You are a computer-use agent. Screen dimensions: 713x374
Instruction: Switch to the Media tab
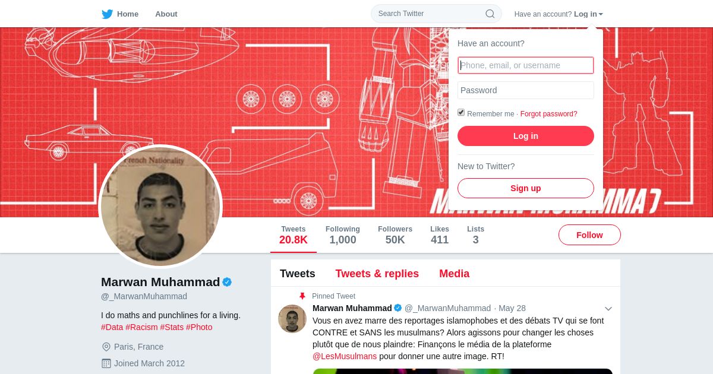point(455,274)
